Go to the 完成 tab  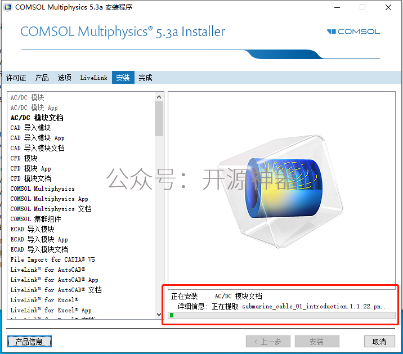(145, 78)
